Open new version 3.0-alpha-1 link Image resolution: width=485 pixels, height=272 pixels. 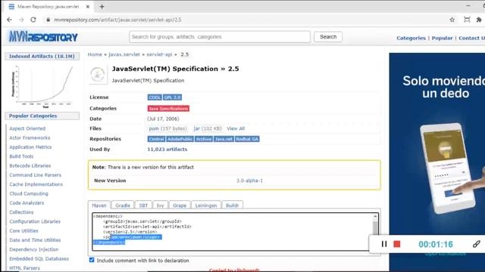point(249,181)
